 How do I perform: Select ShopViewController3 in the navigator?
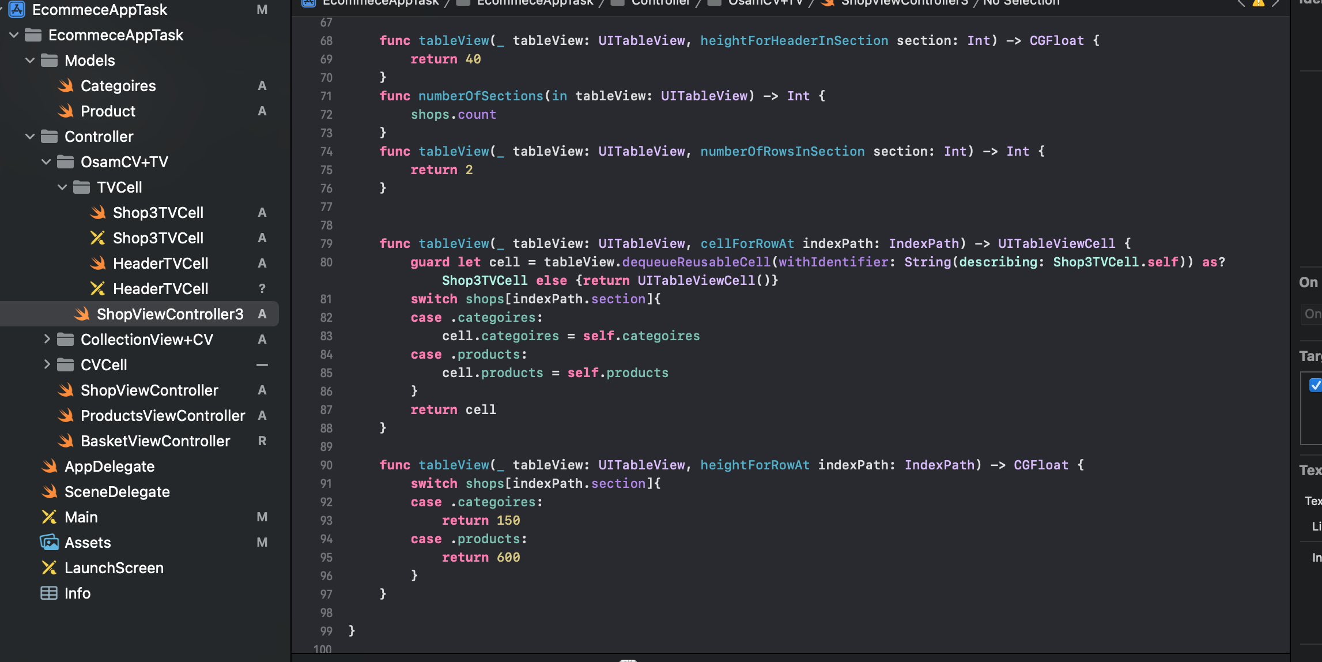[x=169, y=314]
